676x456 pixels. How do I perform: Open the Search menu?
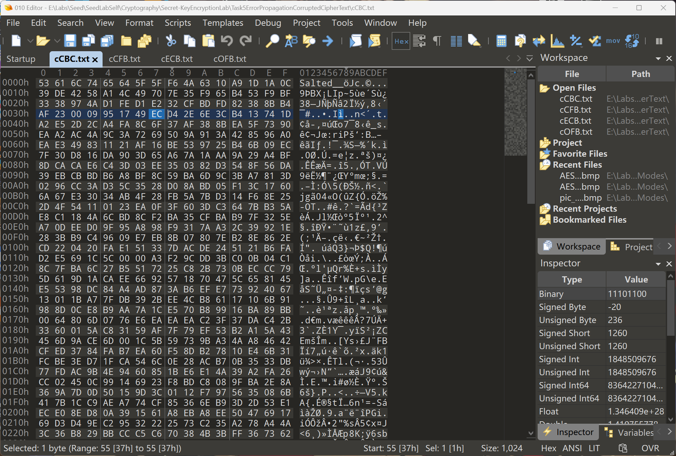(x=70, y=23)
